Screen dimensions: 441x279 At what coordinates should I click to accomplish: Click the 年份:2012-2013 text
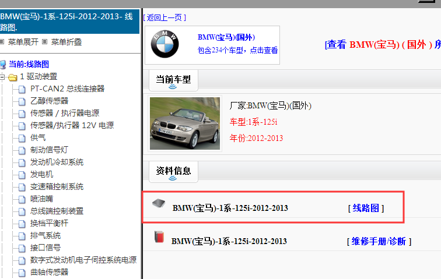256,139
